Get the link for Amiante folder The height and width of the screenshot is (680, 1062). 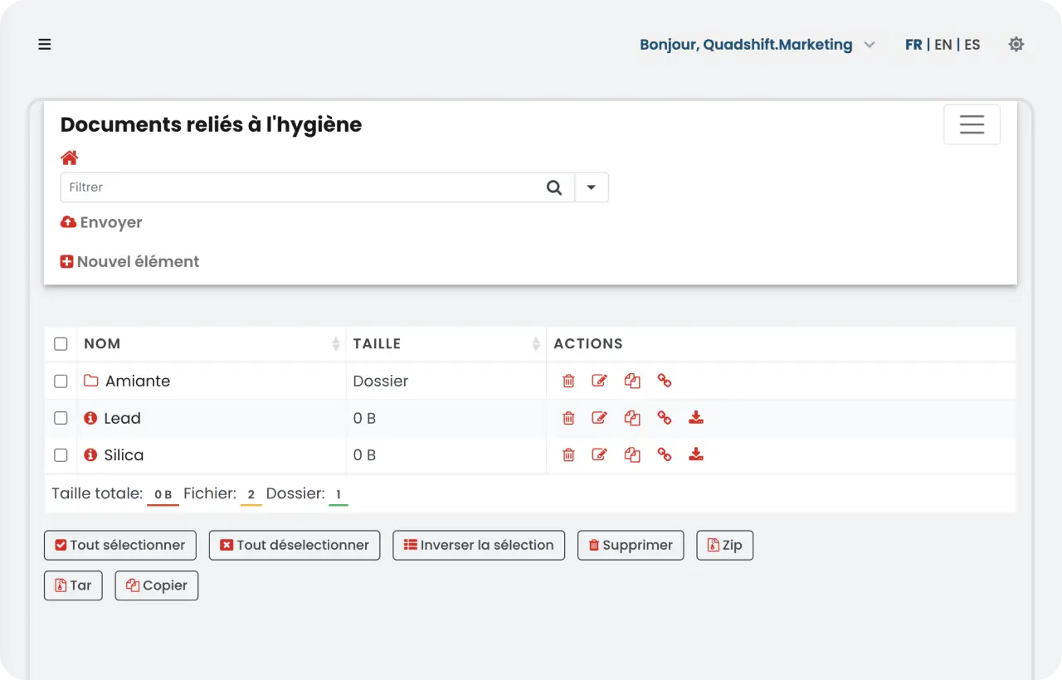tap(664, 381)
